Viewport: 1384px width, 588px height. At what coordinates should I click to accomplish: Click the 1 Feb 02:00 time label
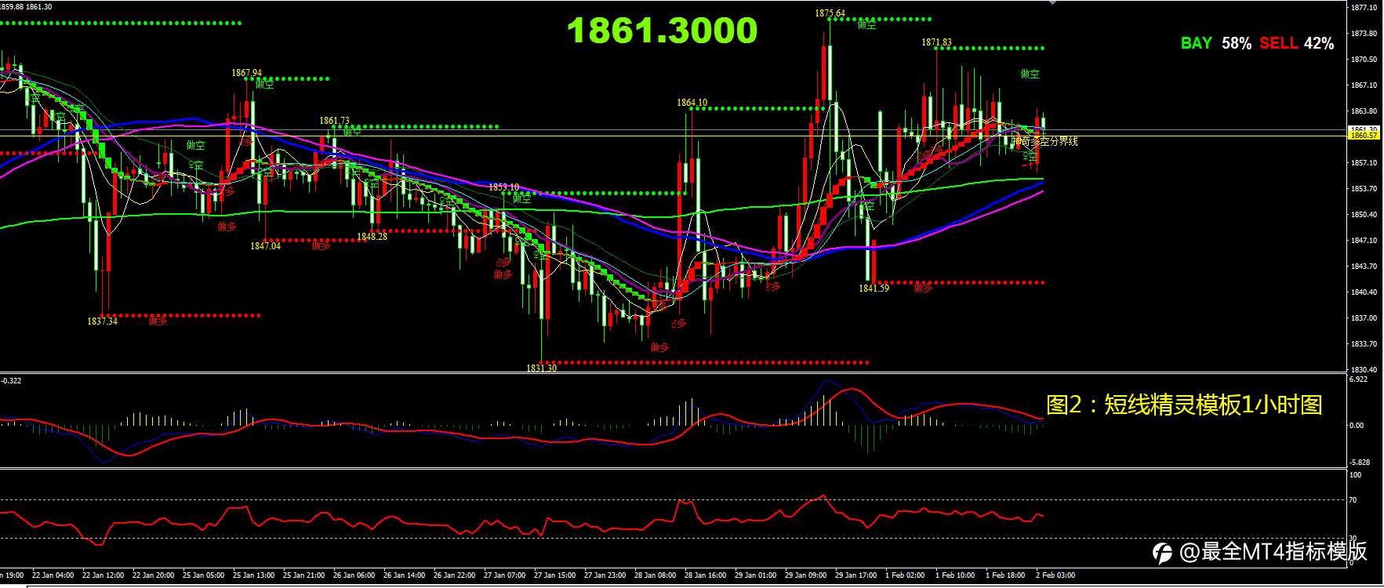tap(905, 575)
